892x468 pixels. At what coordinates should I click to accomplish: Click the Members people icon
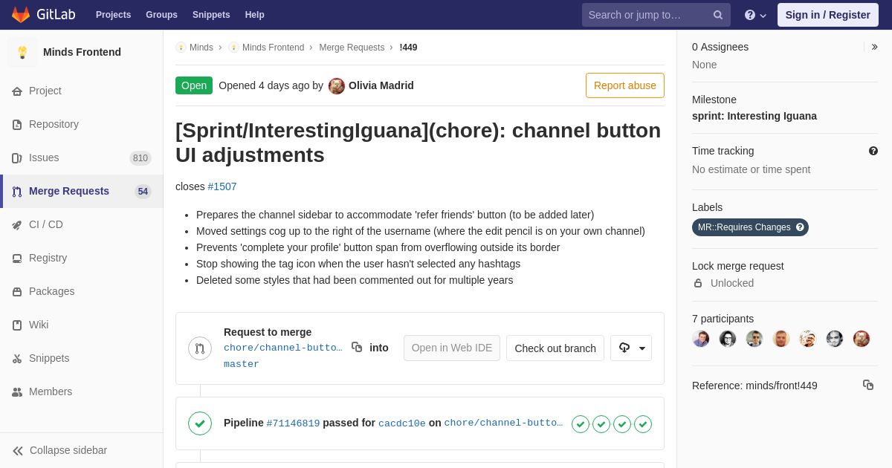(17, 392)
